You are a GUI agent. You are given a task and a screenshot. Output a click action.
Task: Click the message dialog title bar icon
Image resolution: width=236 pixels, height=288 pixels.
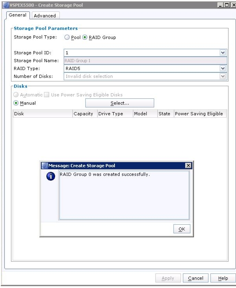tap(44, 166)
